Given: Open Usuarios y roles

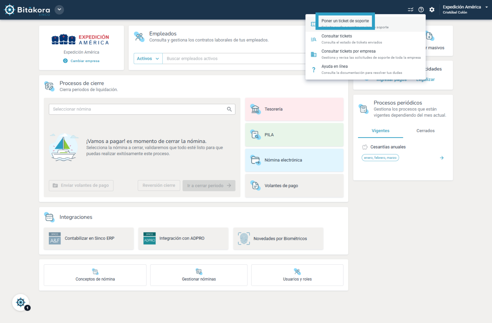Looking at the screenshot, I should 297,275.
